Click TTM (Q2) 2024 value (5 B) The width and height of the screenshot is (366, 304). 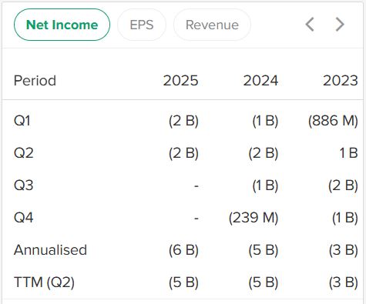coord(264,282)
